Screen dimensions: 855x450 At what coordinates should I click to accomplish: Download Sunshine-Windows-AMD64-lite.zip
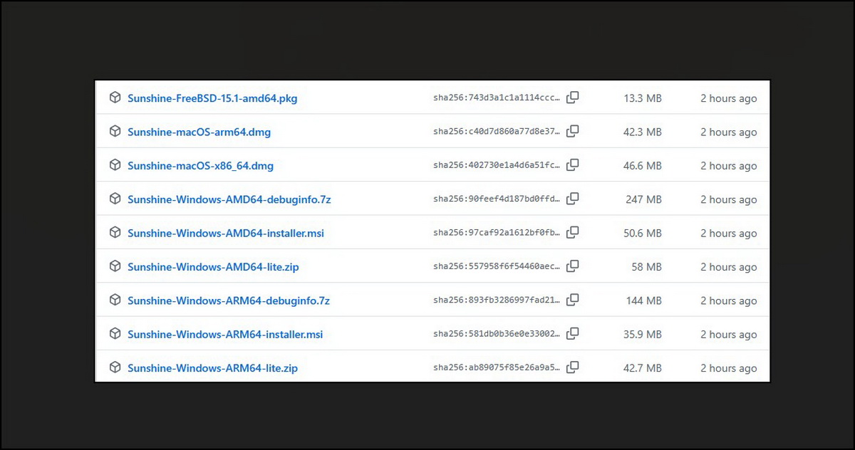(x=213, y=267)
